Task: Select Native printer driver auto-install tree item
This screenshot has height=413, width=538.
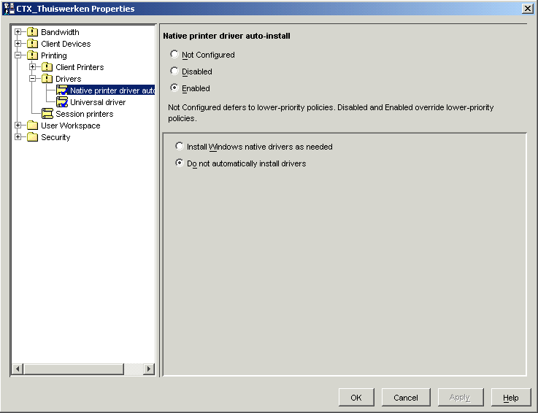Action: (x=112, y=90)
